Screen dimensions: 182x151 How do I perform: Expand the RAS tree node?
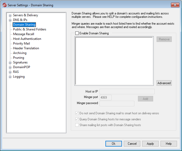point(10,72)
